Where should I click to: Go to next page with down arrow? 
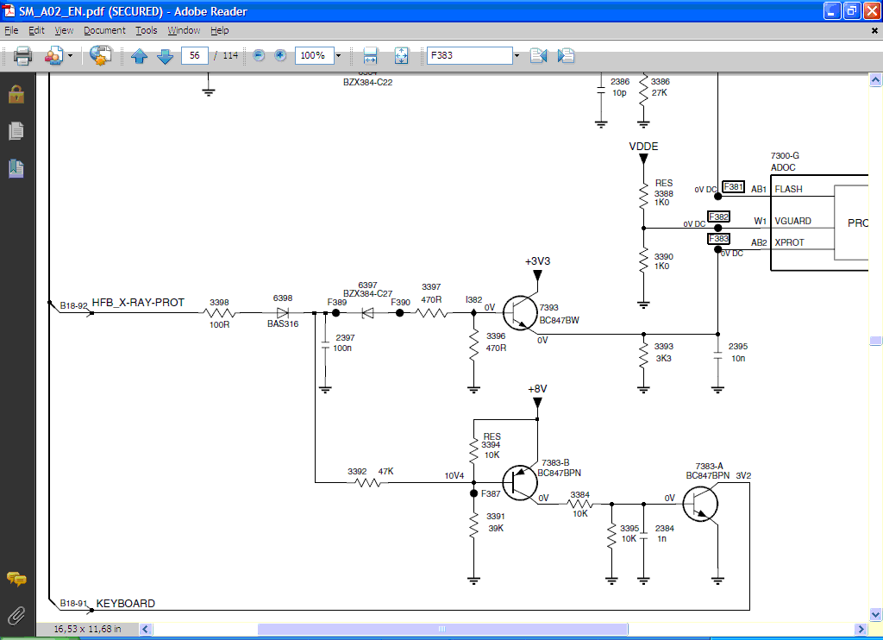(165, 56)
